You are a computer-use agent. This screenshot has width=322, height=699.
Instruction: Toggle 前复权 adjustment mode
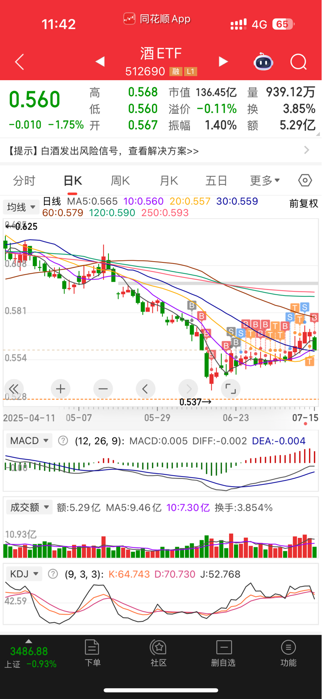coord(304,204)
